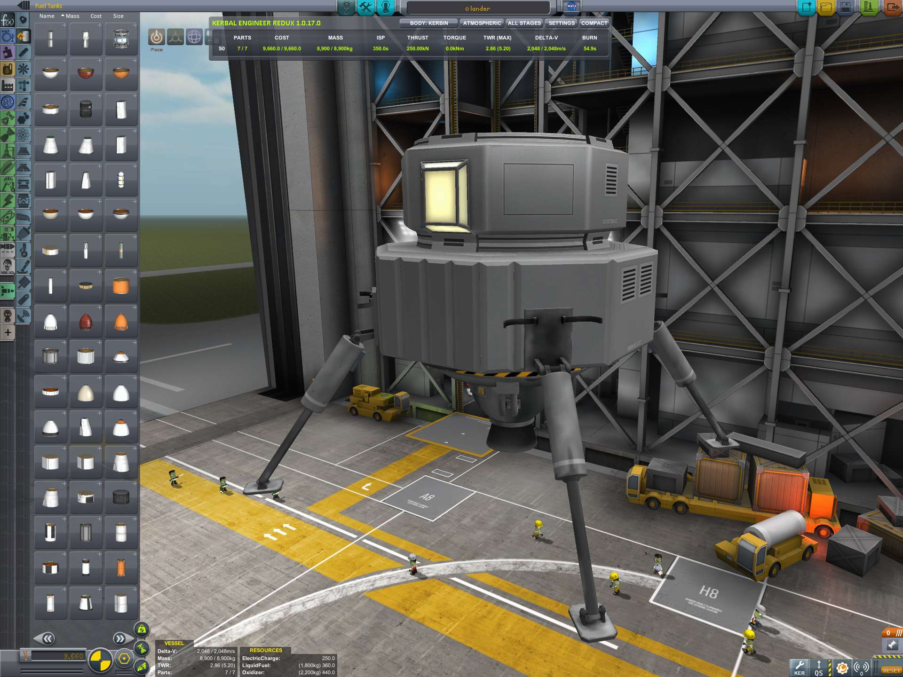Collapse the parts panel arrow
The width and height of the screenshot is (903, 677).
pyautogui.click(x=23, y=6)
